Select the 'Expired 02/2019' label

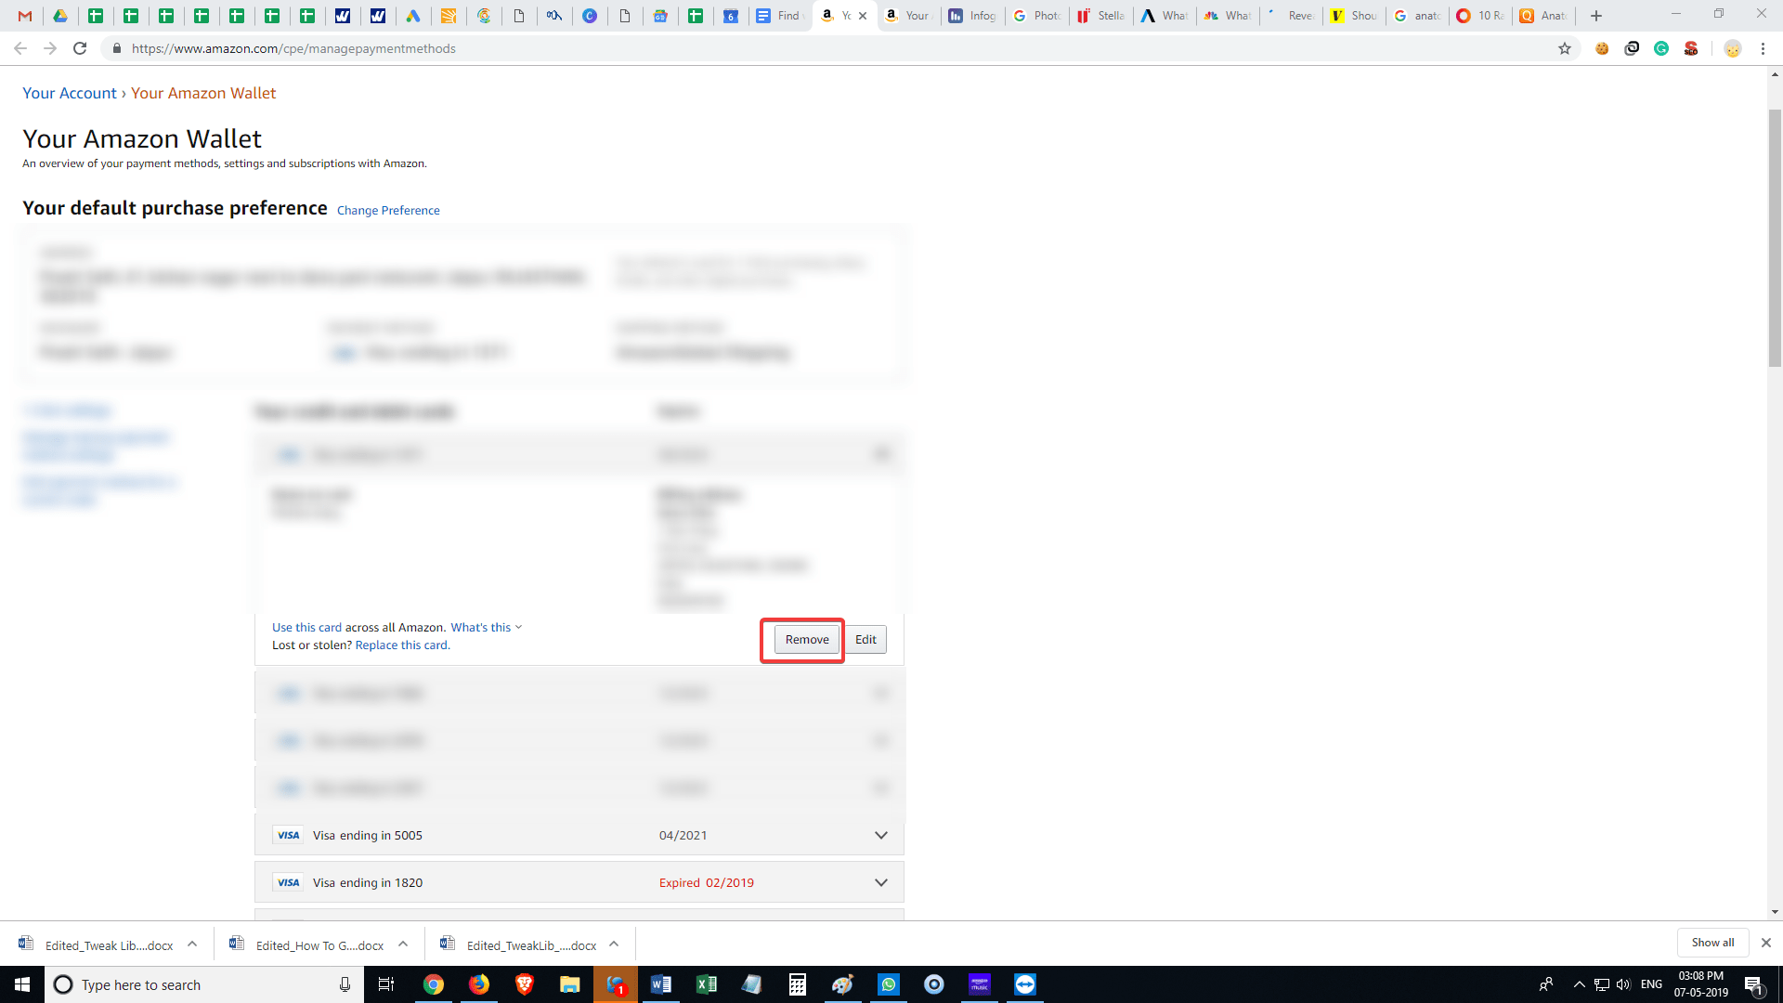[707, 883]
